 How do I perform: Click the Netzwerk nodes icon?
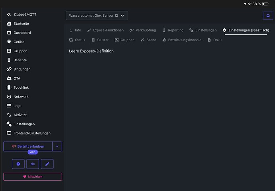point(9,97)
